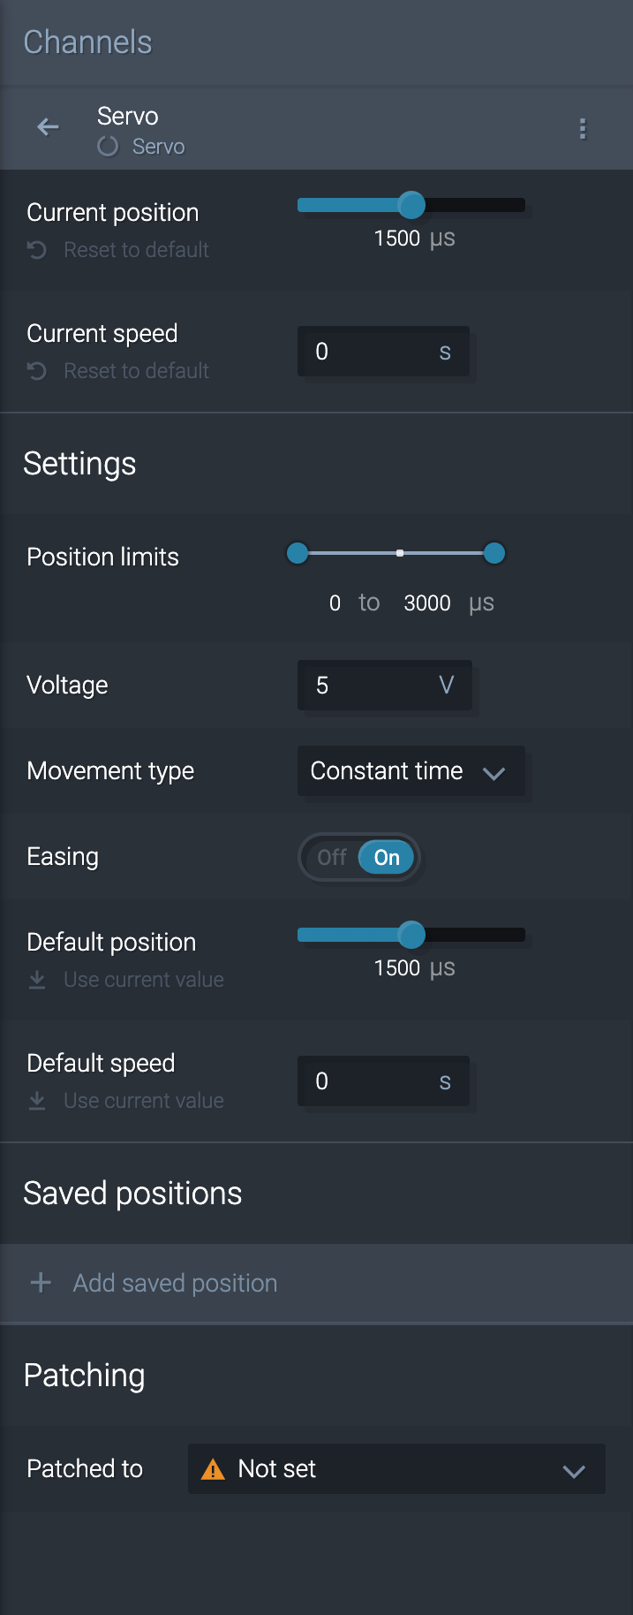
Task: Open the three-dot servo options menu
Action: 583,129
